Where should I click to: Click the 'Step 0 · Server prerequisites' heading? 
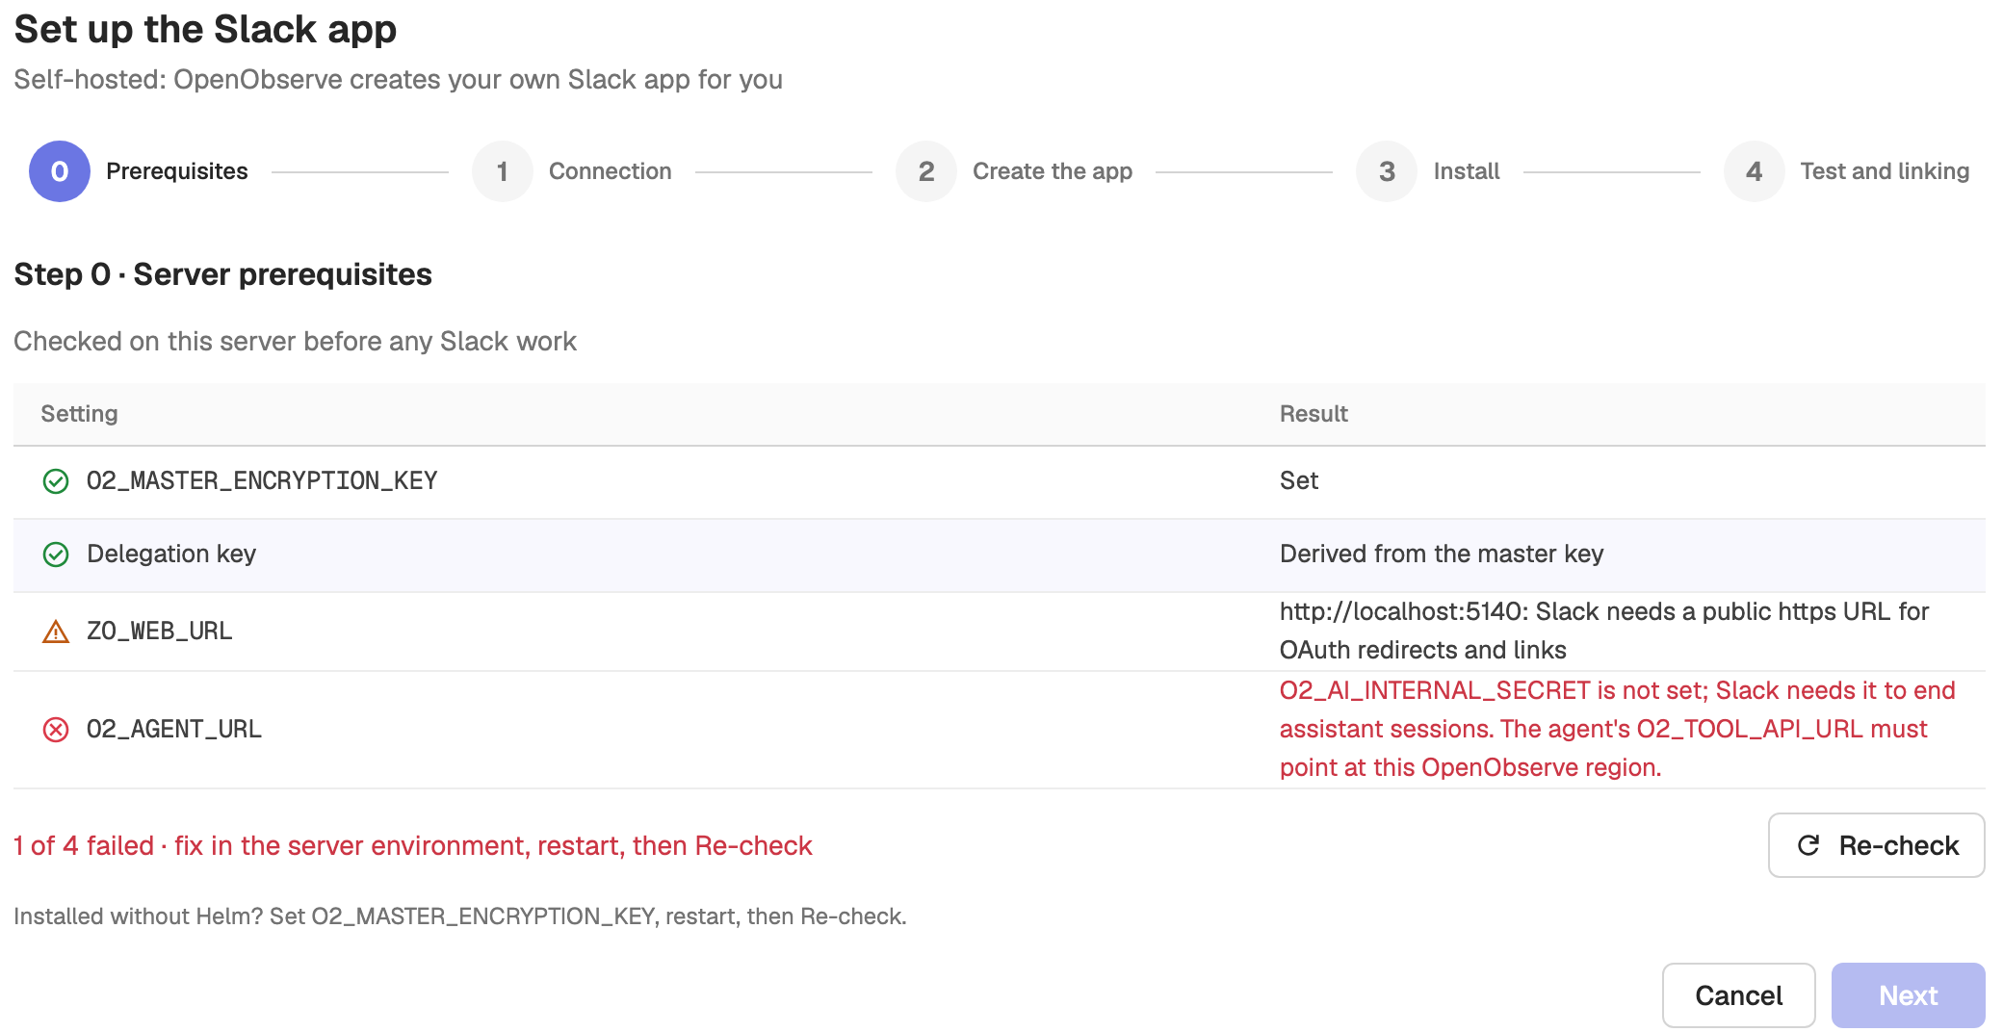click(222, 274)
